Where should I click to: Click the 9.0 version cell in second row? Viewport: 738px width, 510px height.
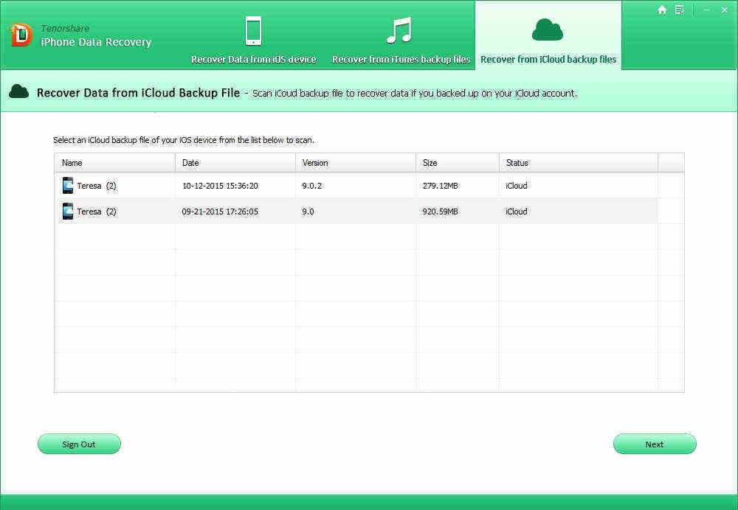[x=308, y=212]
